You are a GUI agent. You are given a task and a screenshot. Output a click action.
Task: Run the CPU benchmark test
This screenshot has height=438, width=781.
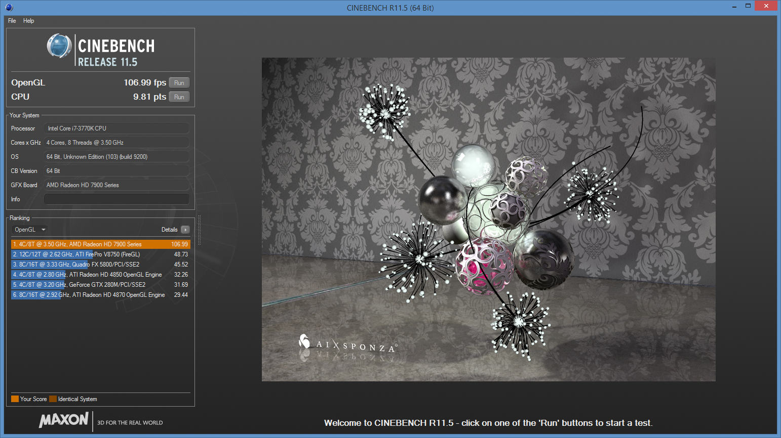point(179,97)
